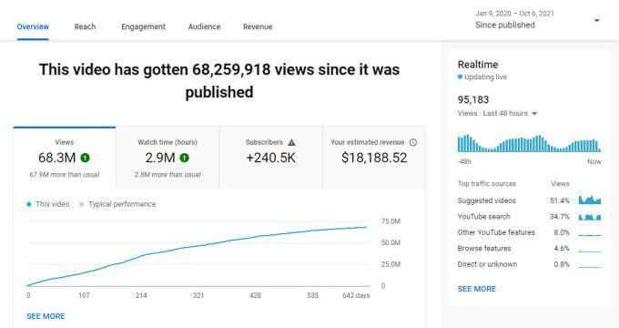Click the 75.0M y-axis label
619x328 pixels.
pyautogui.click(x=391, y=221)
